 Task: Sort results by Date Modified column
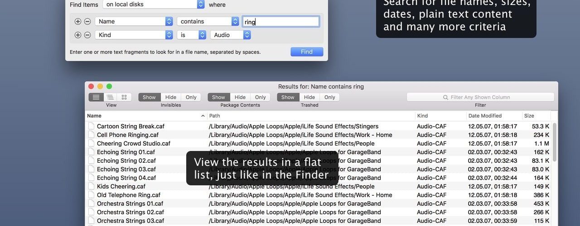point(494,116)
